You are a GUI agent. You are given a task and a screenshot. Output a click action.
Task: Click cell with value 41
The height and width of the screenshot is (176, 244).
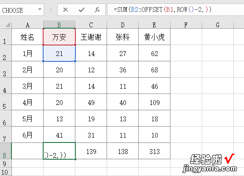59,135
